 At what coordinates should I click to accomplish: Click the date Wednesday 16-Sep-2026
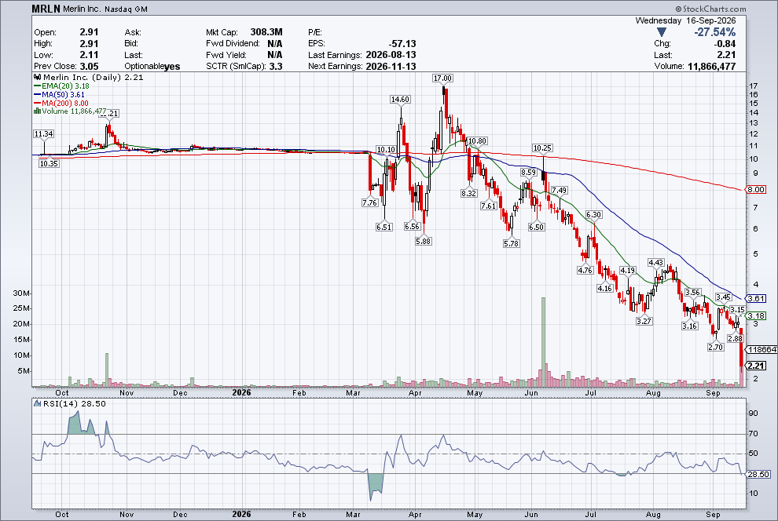685,20
